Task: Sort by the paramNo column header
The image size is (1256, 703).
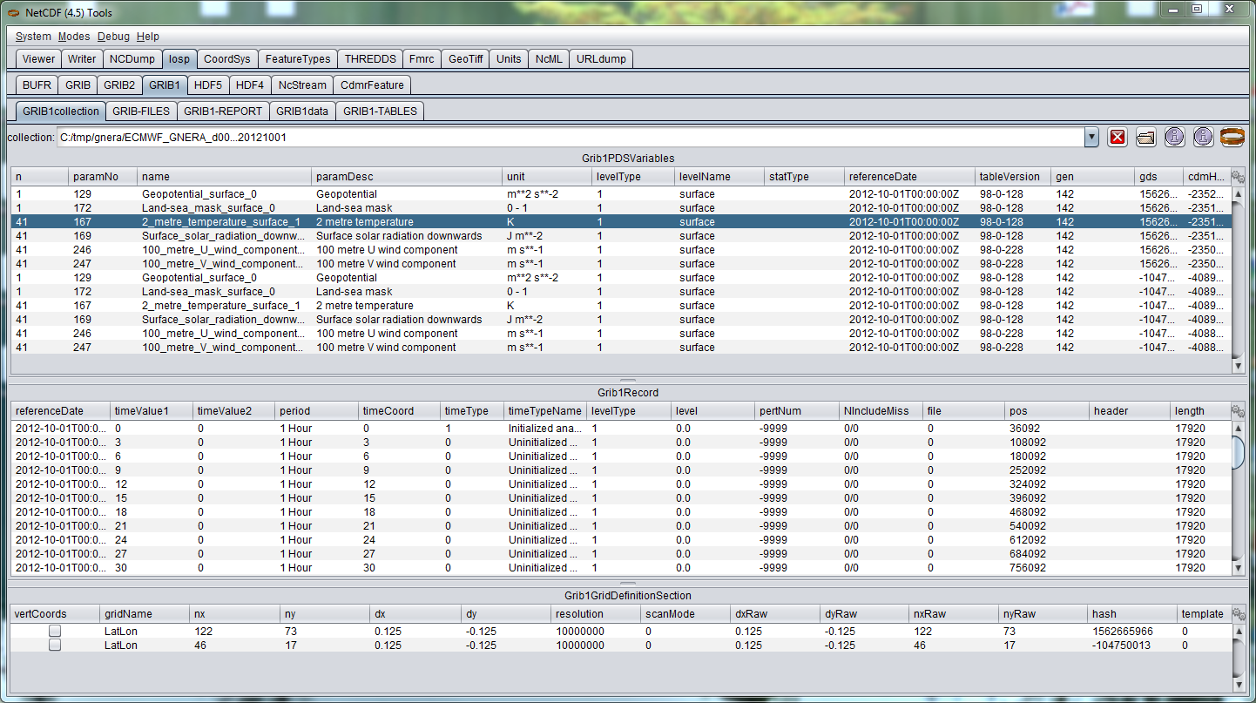Action: tap(101, 177)
